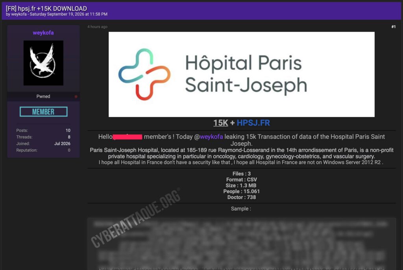Click the 'Format : CSV' line
Viewport: 403px width, 270px height.
pyautogui.click(x=241, y=180)
